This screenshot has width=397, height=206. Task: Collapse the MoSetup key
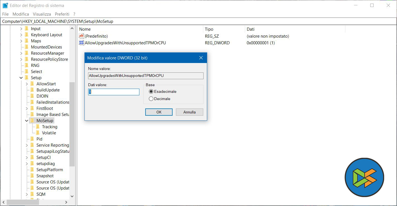point(27,121)
